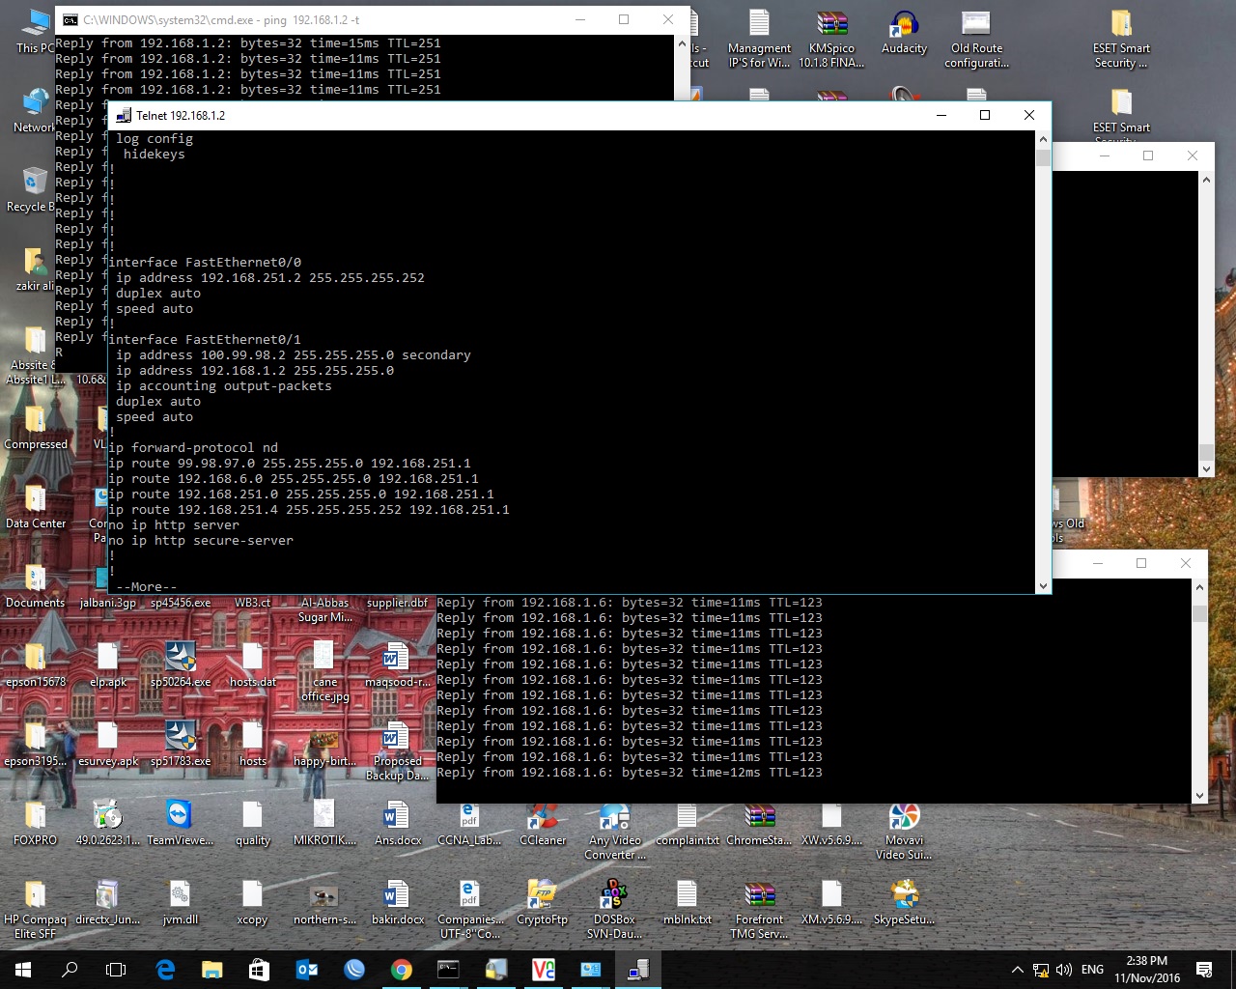Open the volume control in the tray
The height and width of the screenshot is (989, 1236).
click(1064, 970)
